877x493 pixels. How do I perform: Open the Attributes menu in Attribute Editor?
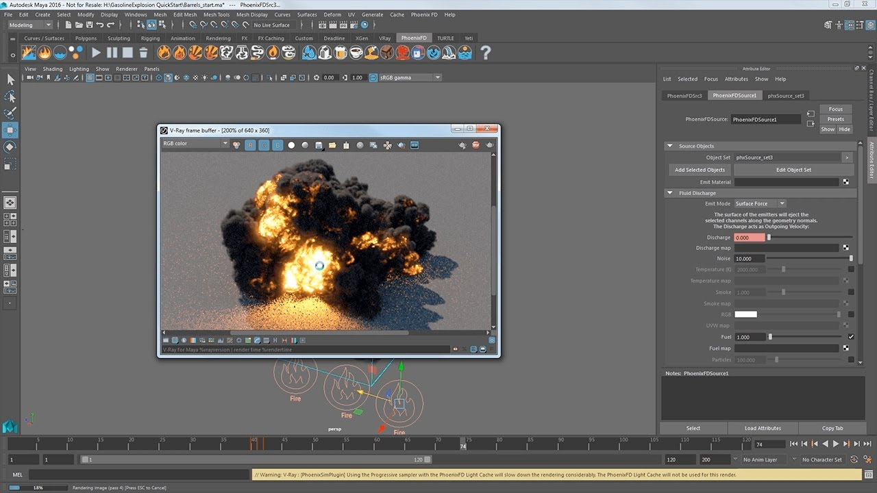737,79
